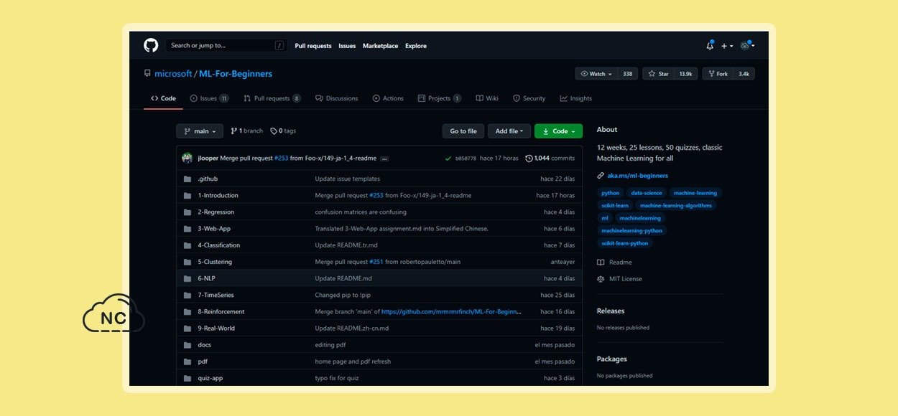Switch to the Wiki tab
This screenshot has width=898, height=416.
click(486, 98)
